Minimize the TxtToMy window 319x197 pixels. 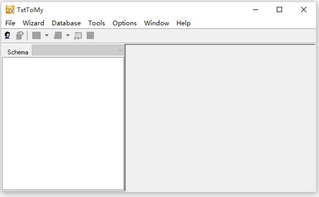(x=256, y=10)
